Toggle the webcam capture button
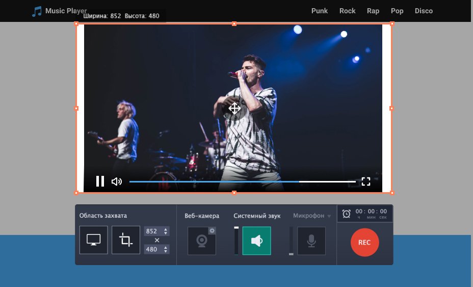The height and width of the screenshot is (287, 473). click(x=202, y=241)
